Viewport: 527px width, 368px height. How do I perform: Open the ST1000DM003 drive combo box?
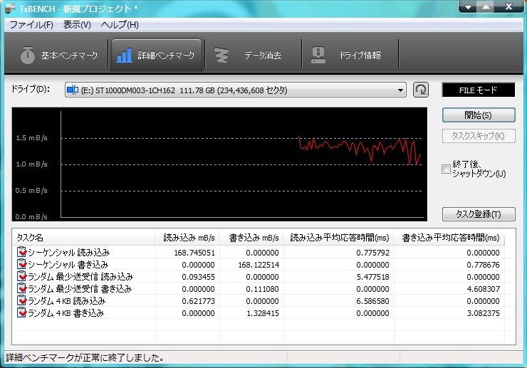tap(235, 90)
